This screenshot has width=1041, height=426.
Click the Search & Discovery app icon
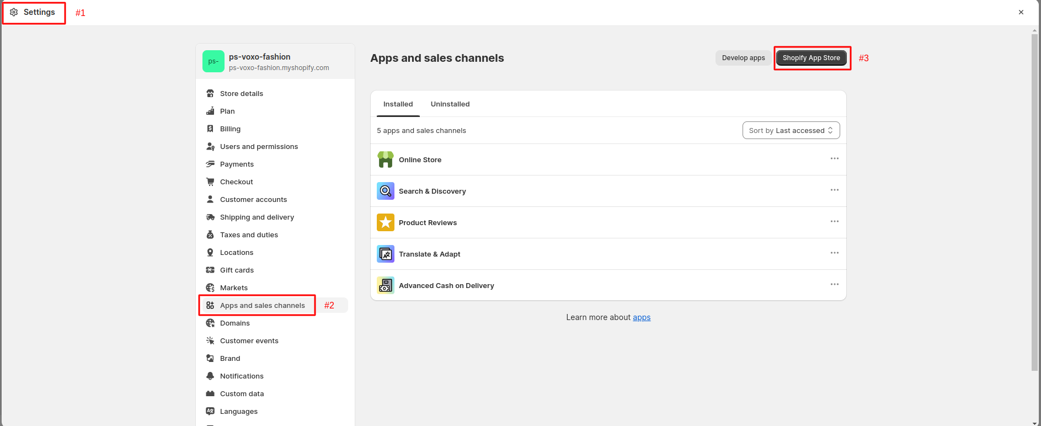point(386,191)
